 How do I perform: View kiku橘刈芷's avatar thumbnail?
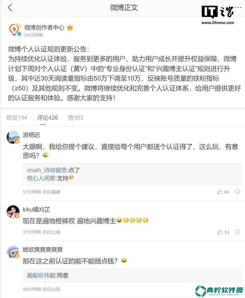point(13,211)
